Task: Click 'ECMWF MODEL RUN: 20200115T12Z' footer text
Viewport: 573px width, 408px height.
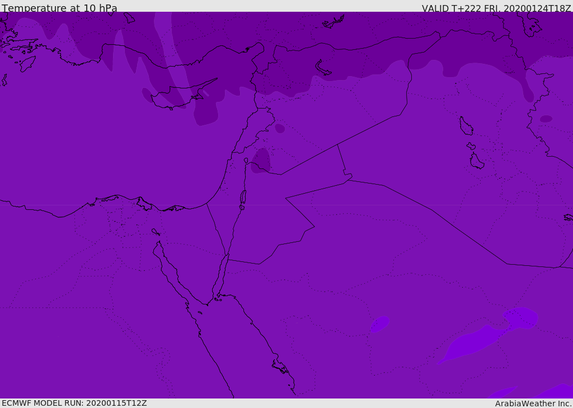Action: (74, 404)
